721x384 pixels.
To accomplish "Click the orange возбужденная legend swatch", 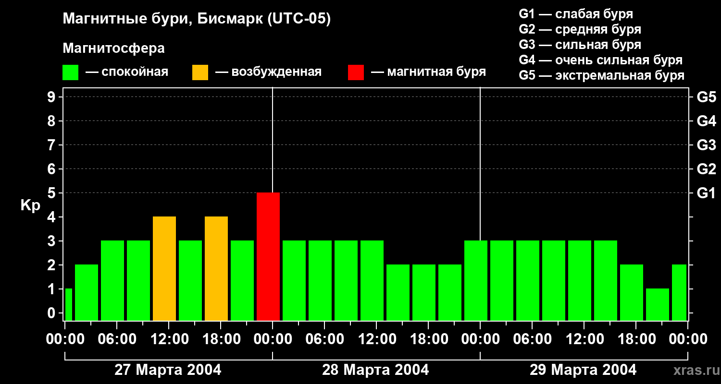I will click(200, 72).
